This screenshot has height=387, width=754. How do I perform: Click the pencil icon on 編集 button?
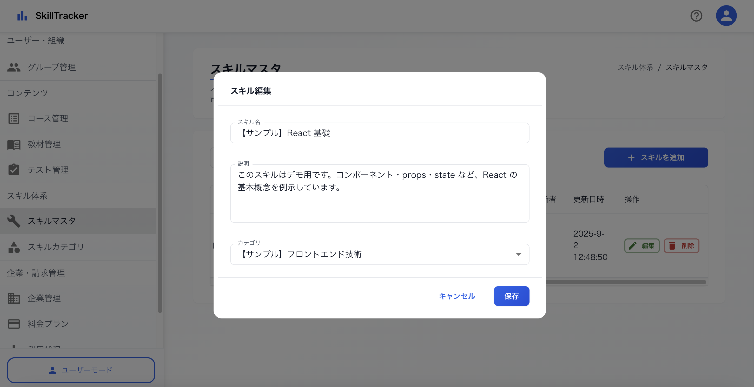coord(633,246)
